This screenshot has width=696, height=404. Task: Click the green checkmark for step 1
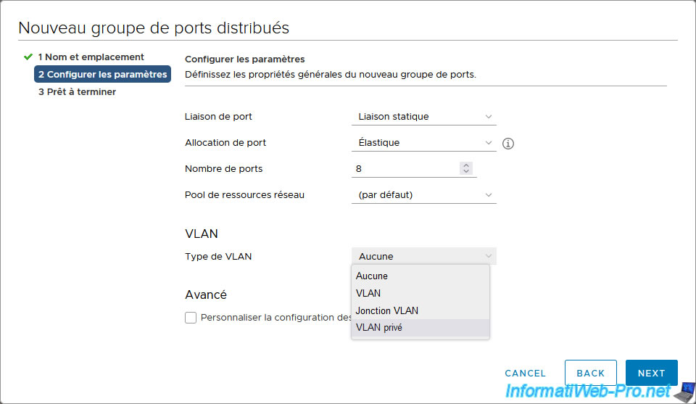tap(28, 57)
